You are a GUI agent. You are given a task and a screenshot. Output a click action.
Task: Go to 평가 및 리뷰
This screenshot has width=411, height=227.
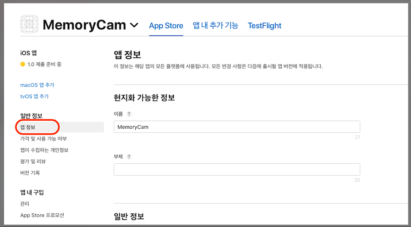[x=33, y=161]
